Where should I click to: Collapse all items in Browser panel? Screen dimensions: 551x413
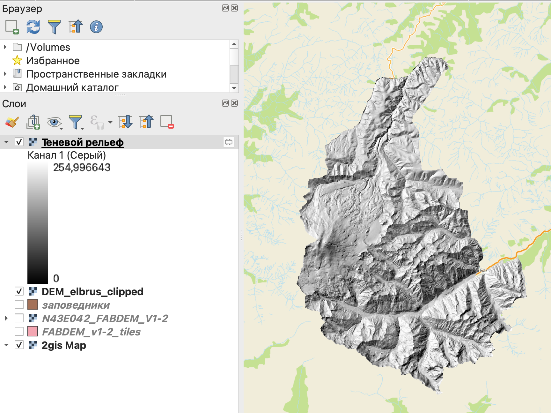click(x=76, y=27)
